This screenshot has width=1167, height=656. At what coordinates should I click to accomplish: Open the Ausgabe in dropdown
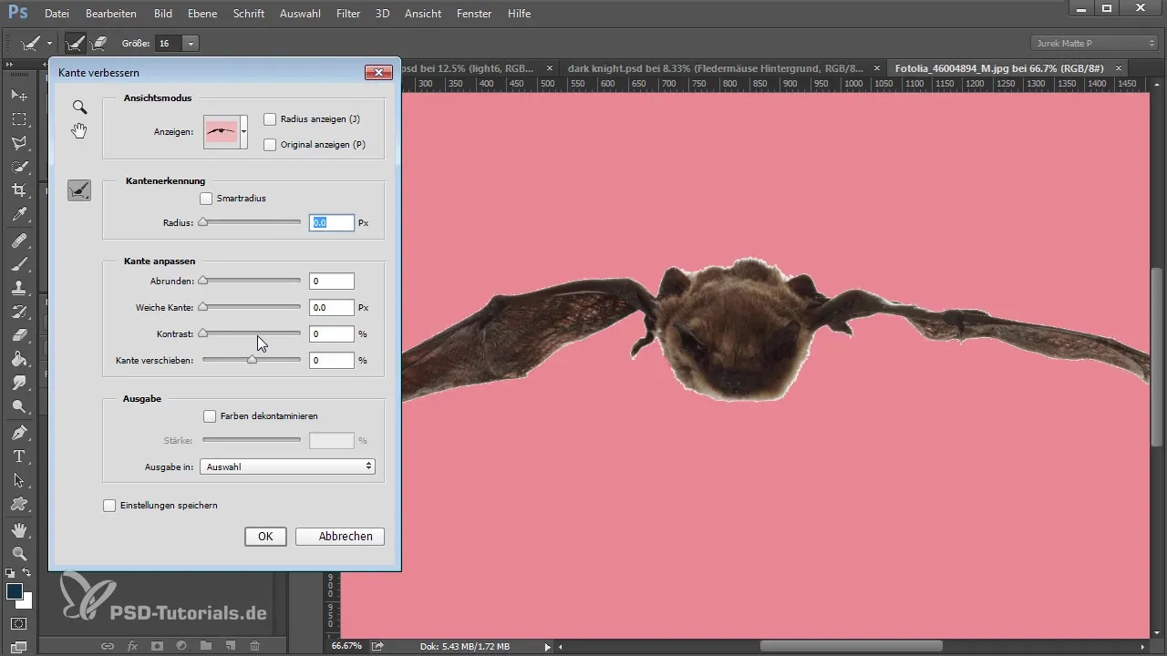287,466
